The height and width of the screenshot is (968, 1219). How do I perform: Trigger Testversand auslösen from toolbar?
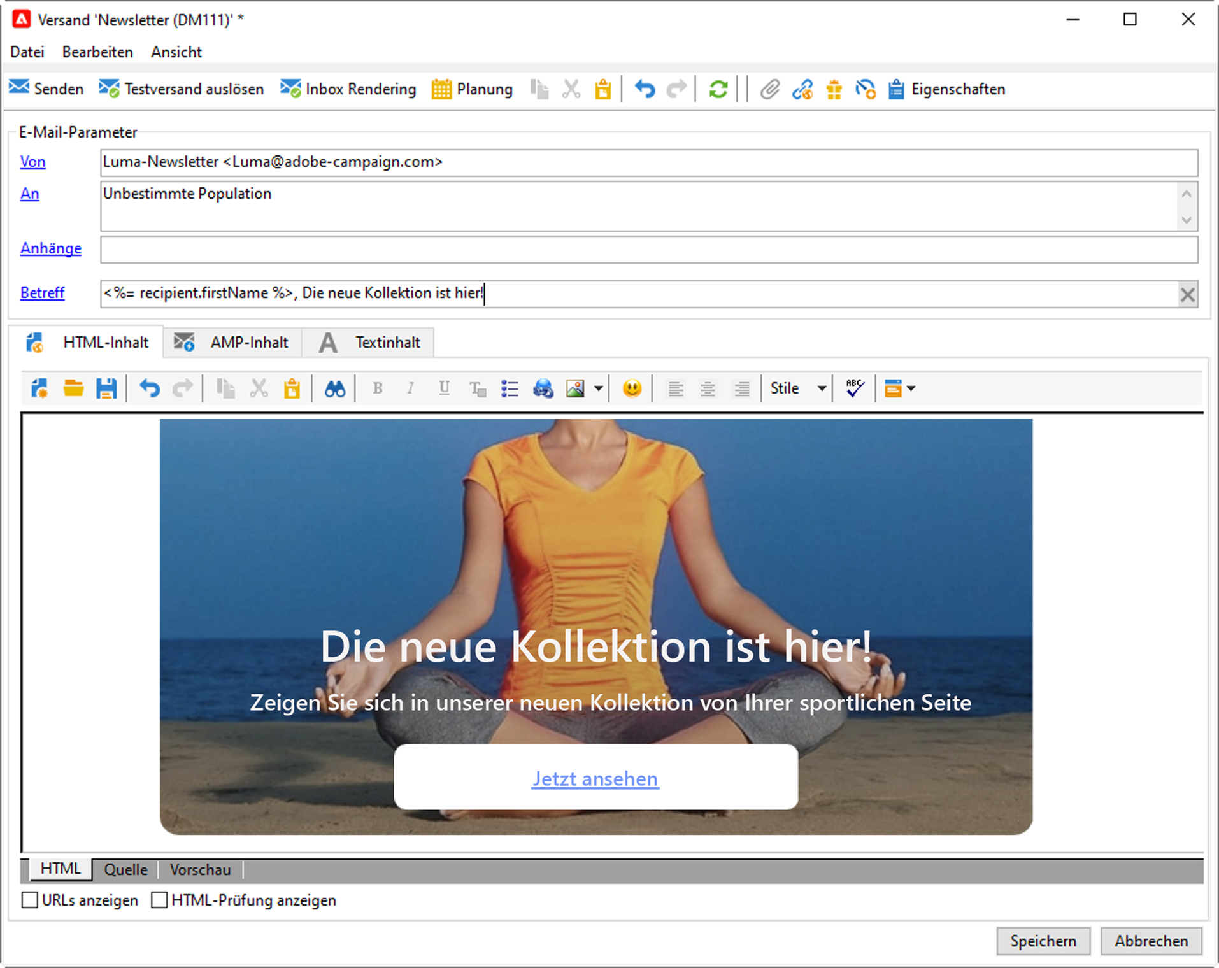point(181,89)
